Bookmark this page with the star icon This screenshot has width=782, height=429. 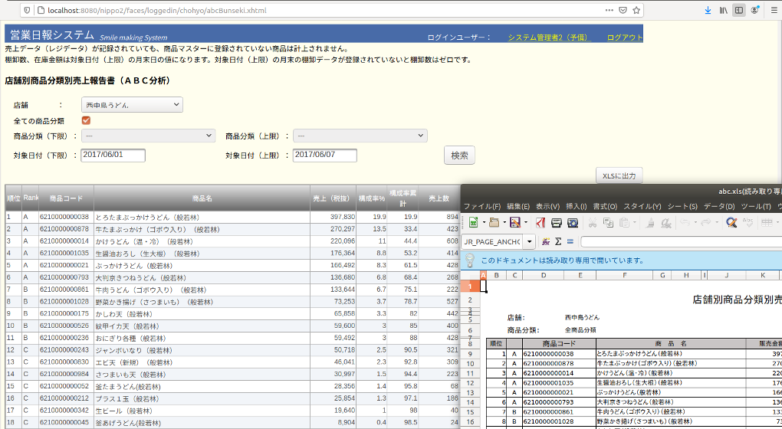click(x=636, y=10)
